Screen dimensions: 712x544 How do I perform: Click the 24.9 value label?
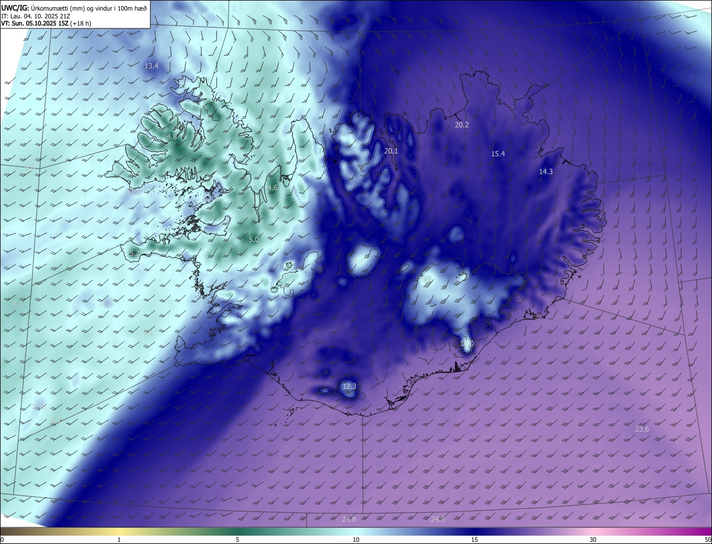coord(438,519)
